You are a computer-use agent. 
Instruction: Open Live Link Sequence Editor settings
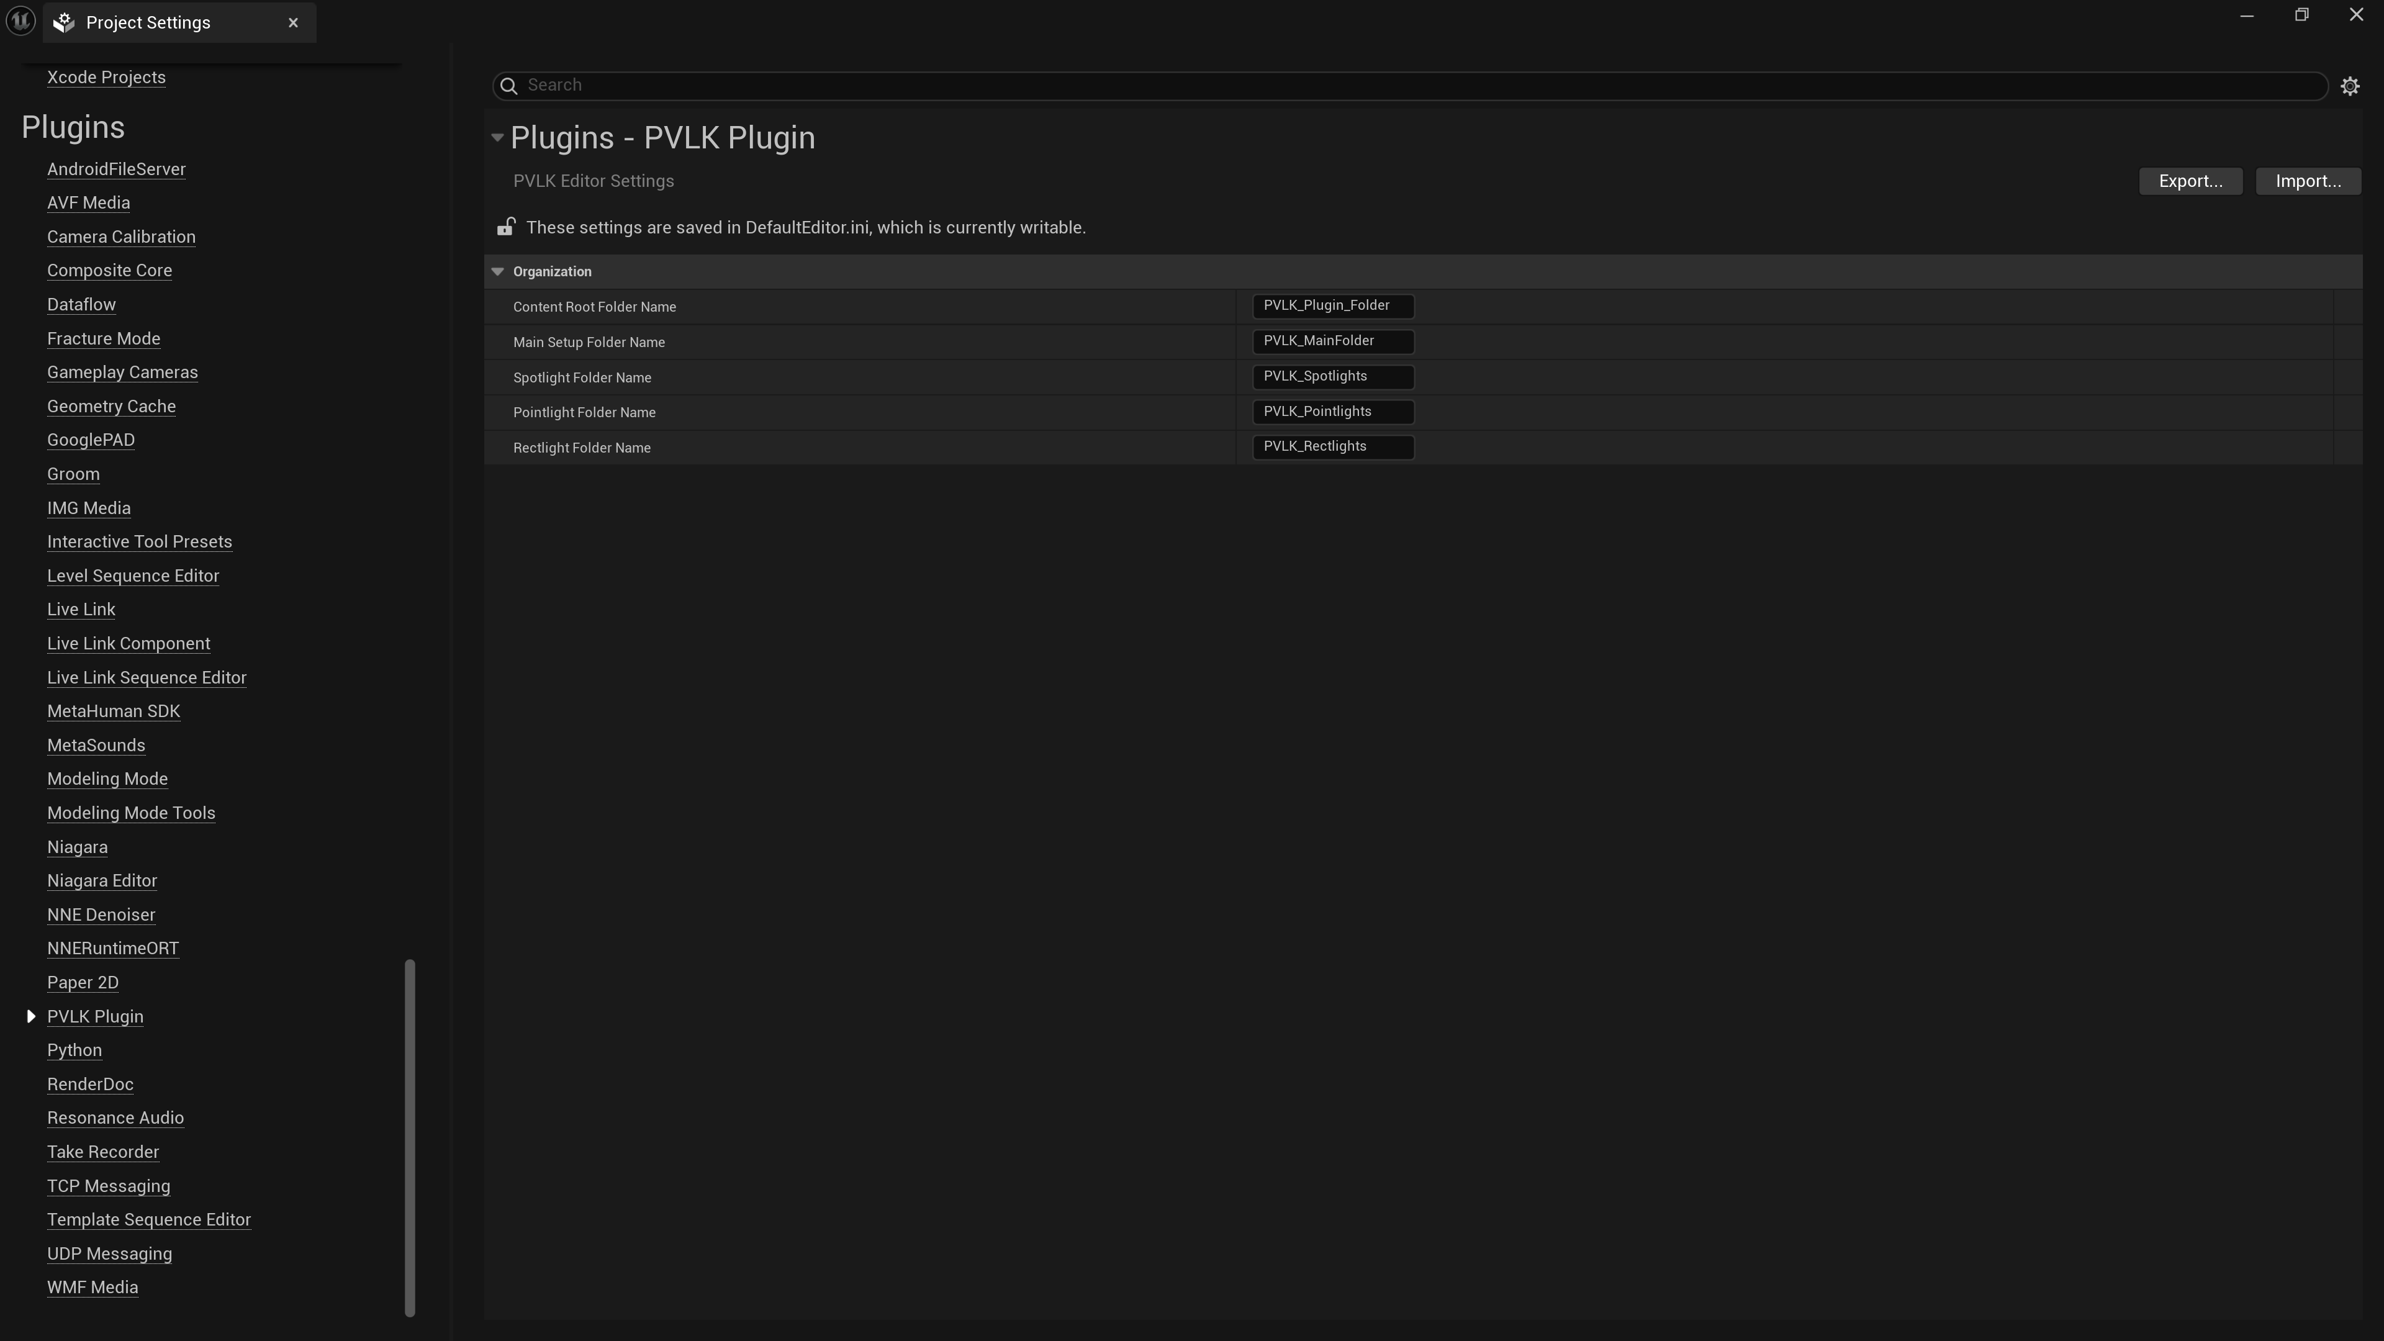coord(147,677)
